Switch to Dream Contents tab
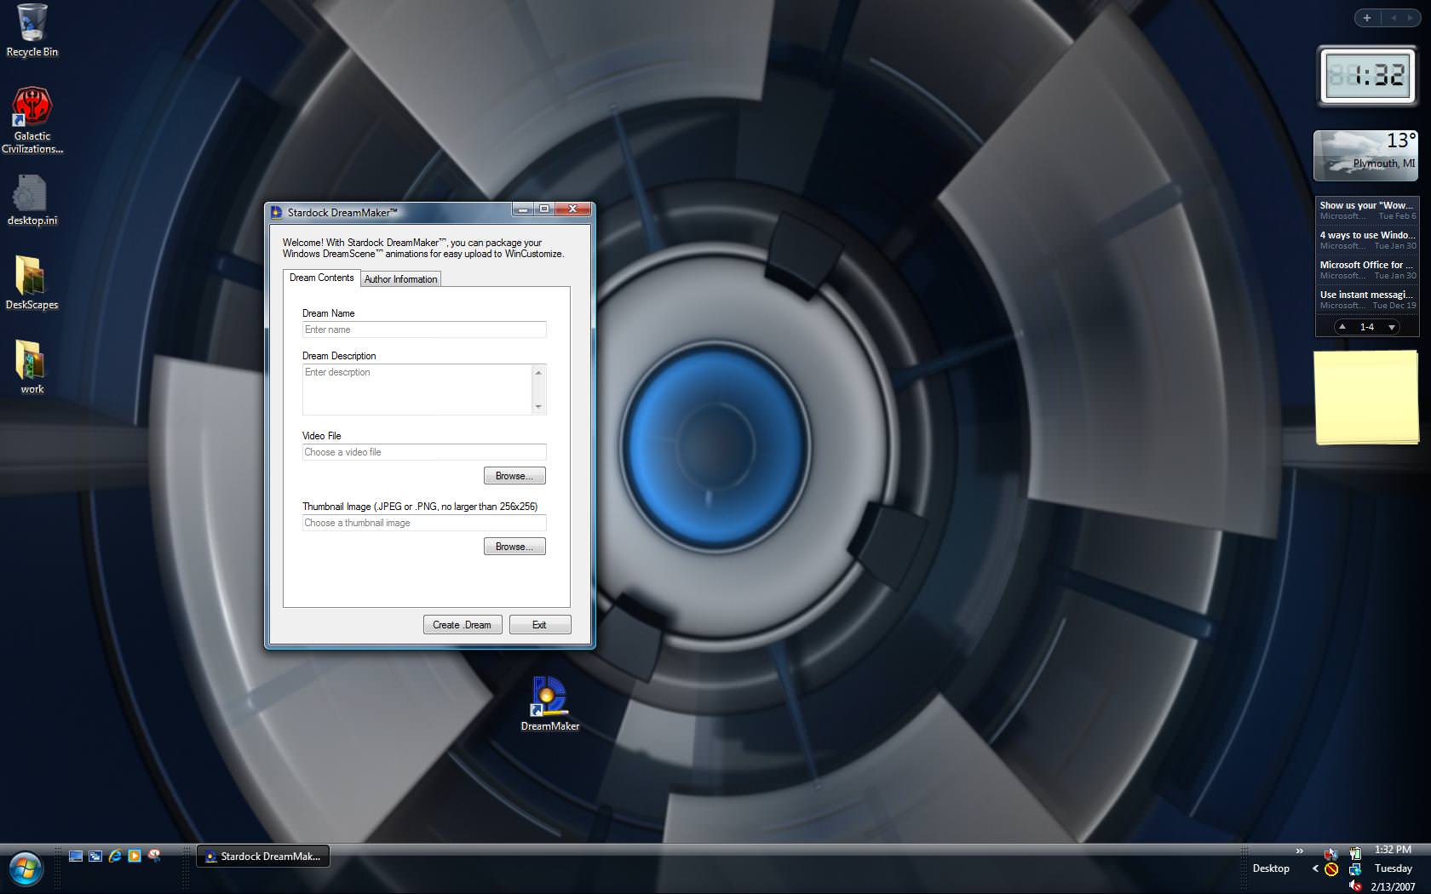 (321, 278)
